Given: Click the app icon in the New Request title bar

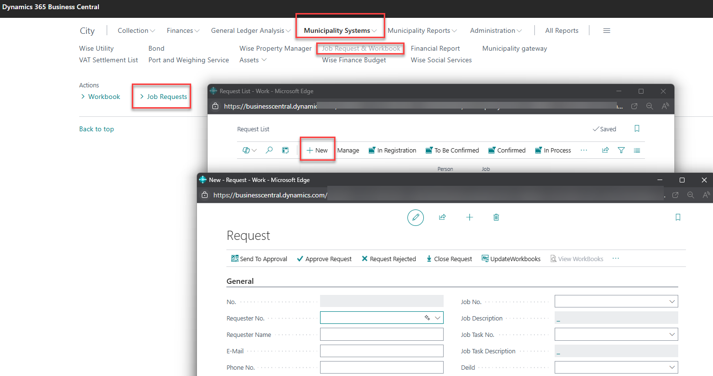Looking at the screenshot, I should pyautogui.click(x=203, y=180).
